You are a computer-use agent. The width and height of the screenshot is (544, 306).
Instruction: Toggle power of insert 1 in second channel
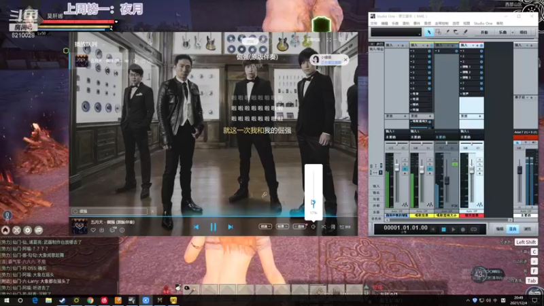pos(430,51)
